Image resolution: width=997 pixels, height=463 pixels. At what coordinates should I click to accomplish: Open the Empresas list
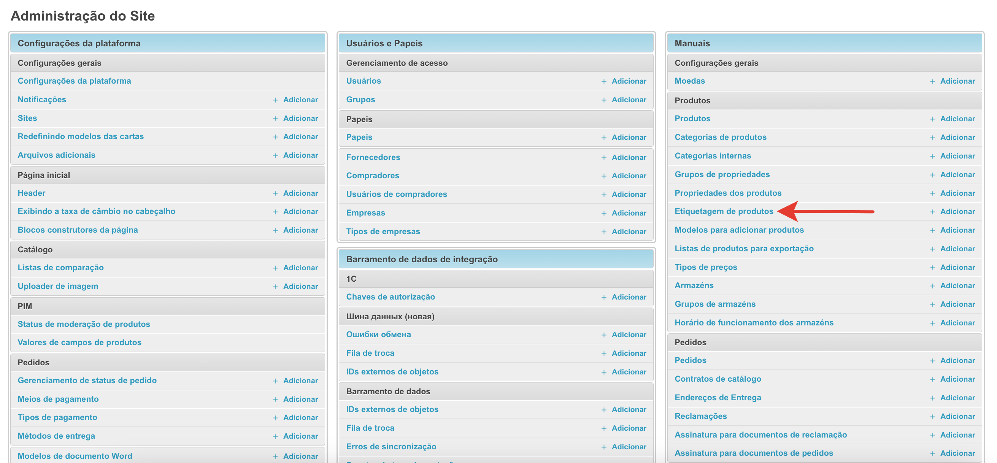[x=365, y=213]
